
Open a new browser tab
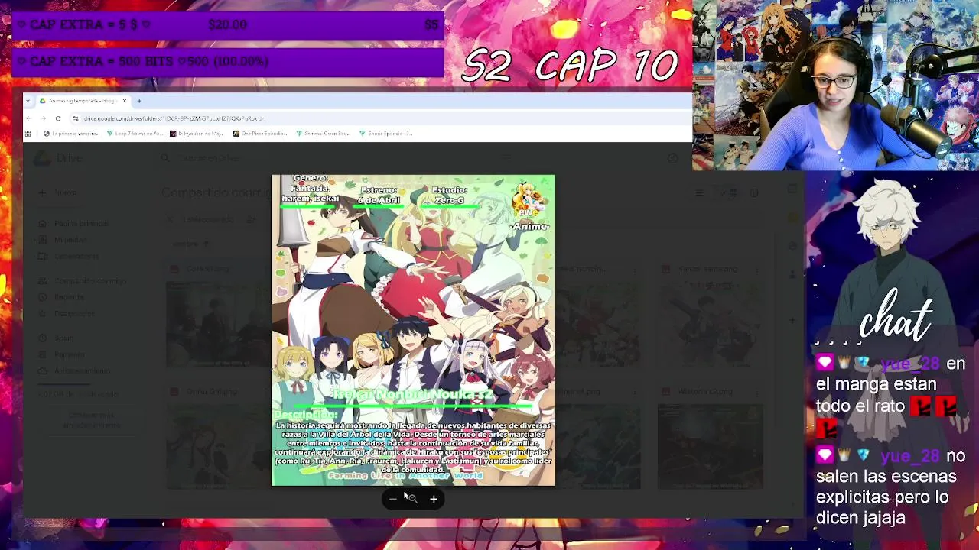[139, 101]
